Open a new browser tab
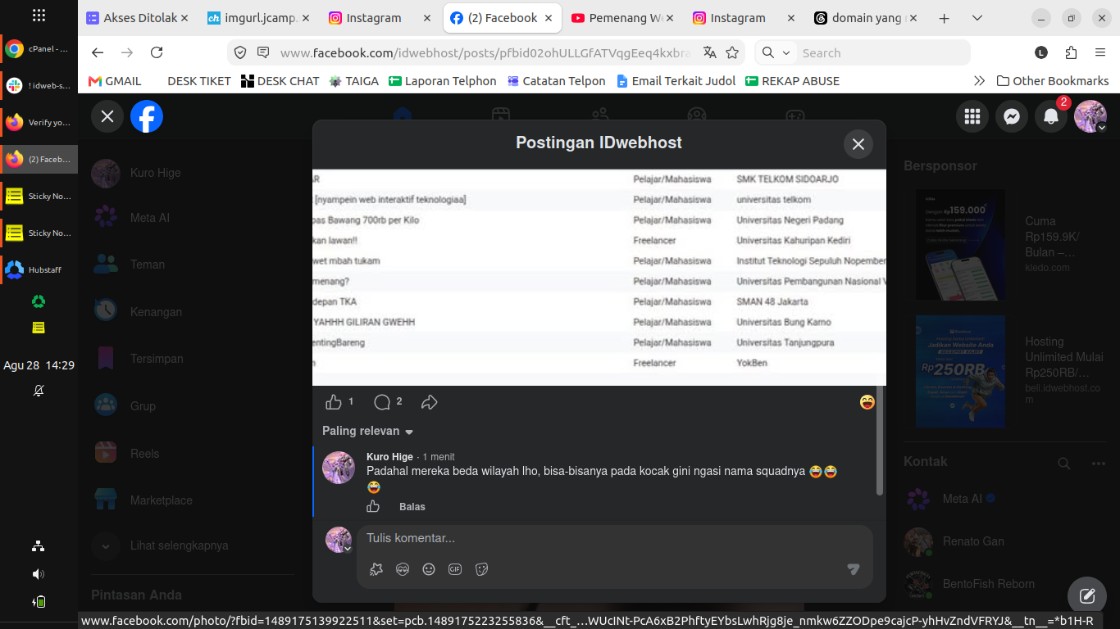This screenshot has height=629, width=1120. (x=944, y=18)
